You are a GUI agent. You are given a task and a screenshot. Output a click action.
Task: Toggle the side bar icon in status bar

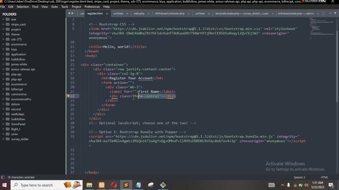click(x=3, y=177)
